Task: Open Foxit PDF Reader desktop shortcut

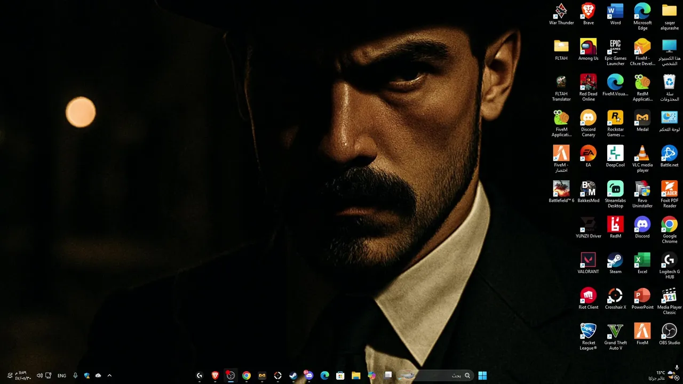Action: point(670,195)
